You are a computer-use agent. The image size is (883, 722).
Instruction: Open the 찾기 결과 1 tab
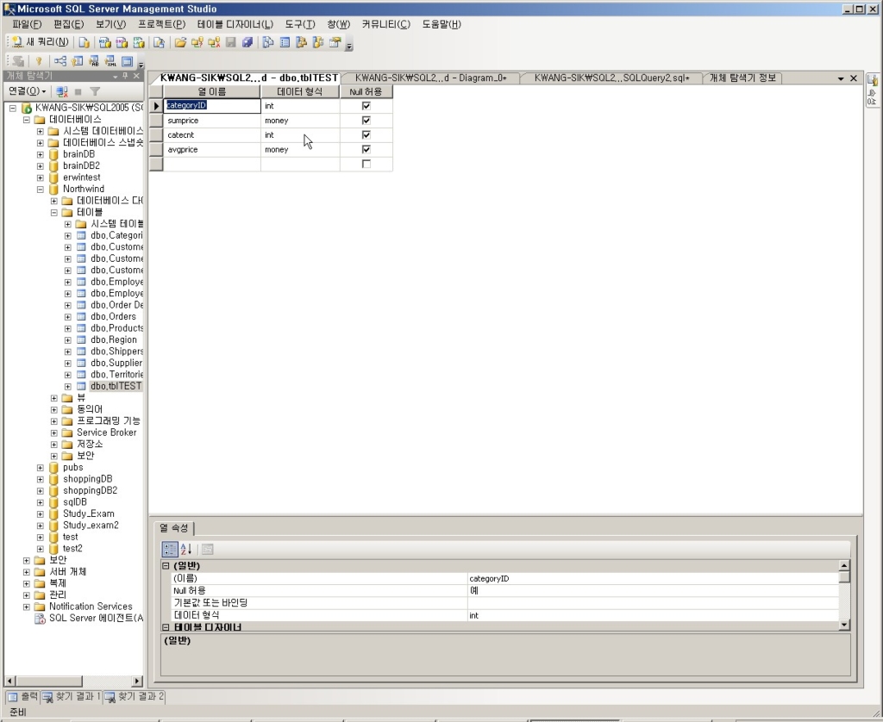pyautogui.click(x=71, y=697)
